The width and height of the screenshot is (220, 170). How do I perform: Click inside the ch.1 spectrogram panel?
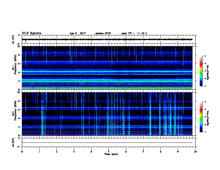pos(107,68)
